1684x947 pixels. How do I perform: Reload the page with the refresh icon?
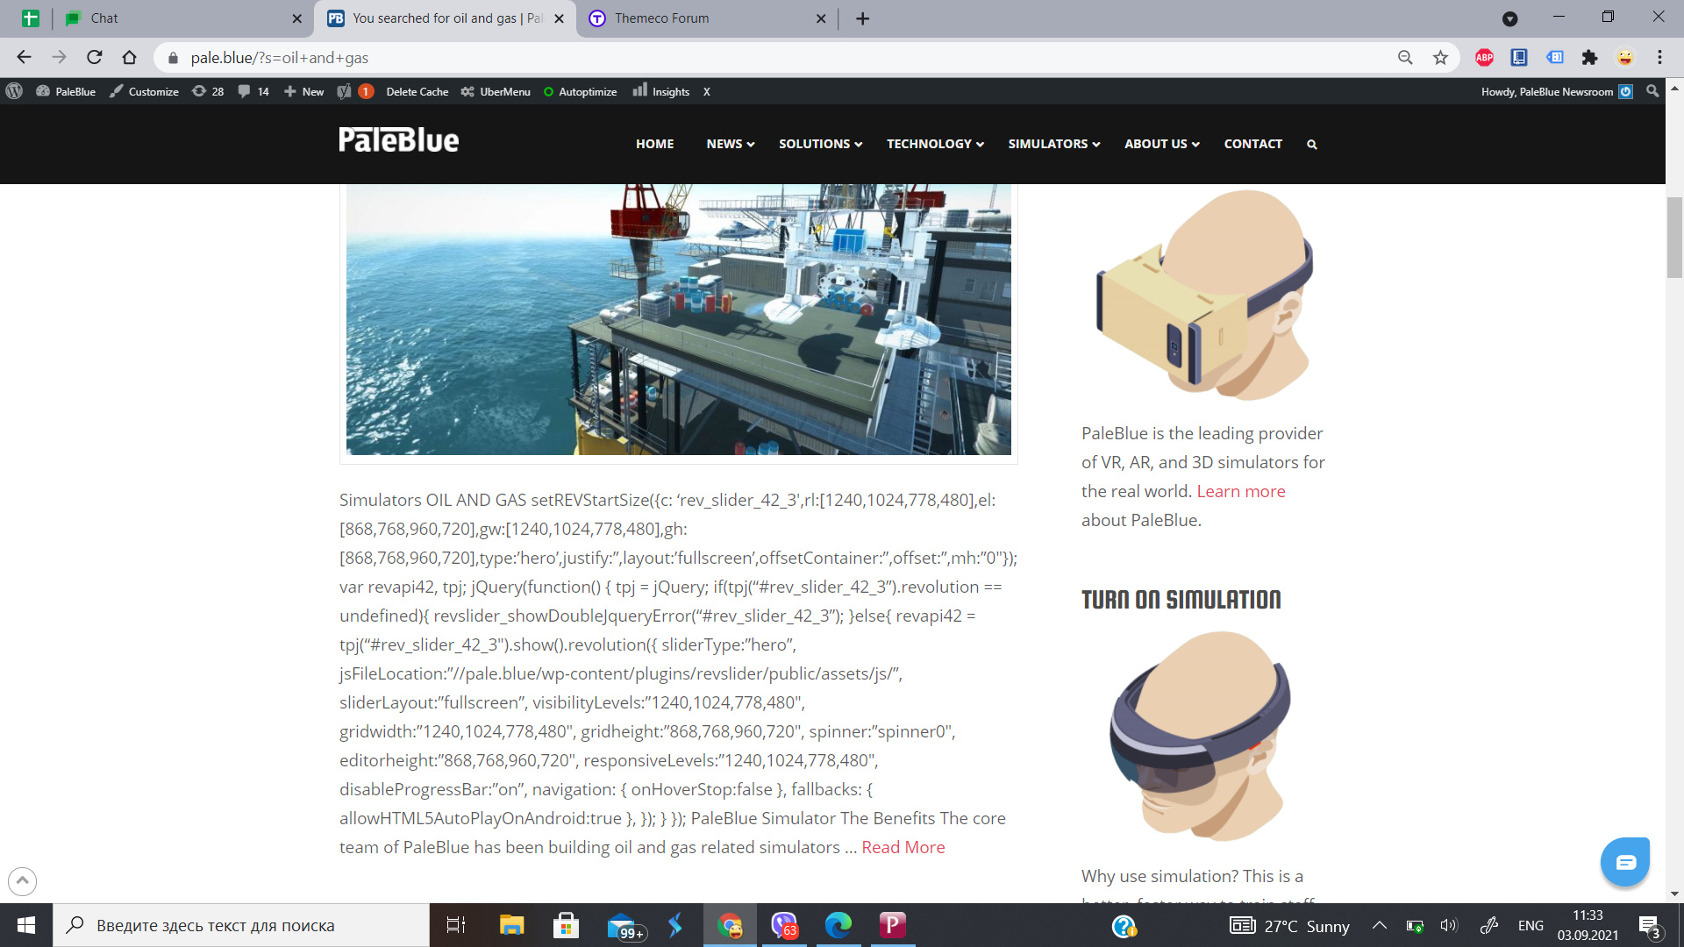[x=95, y=58]
